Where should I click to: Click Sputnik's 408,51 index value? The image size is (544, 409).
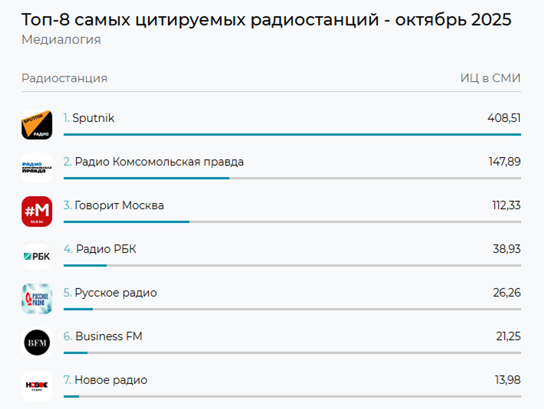(504, 118)
